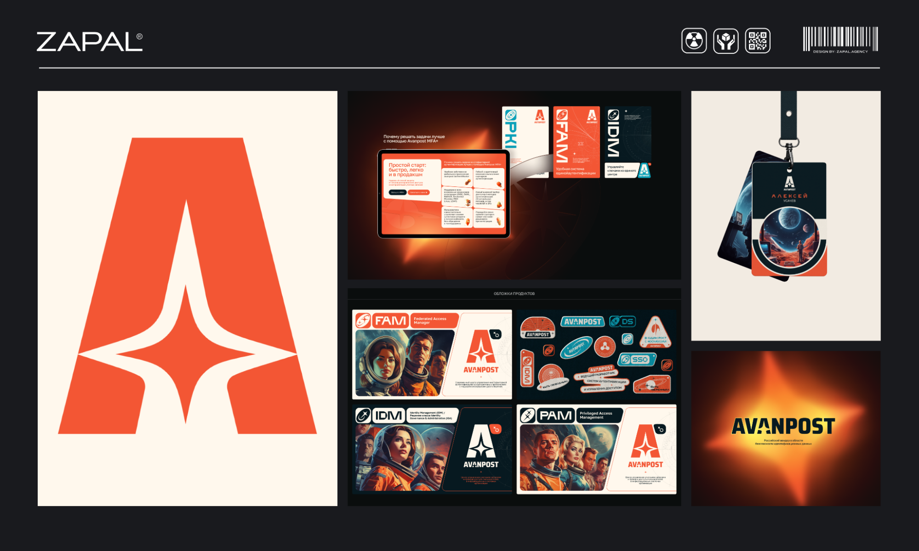Click the SSO sticker in the sticker pack

click(x=637, y=359)
